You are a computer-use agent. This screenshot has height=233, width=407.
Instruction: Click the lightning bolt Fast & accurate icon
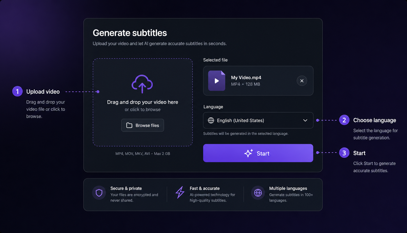180,193
